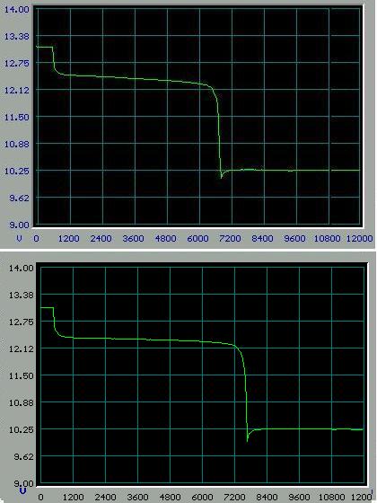Click the voltage dip minimum on upper curve

(x=221, y=177)
